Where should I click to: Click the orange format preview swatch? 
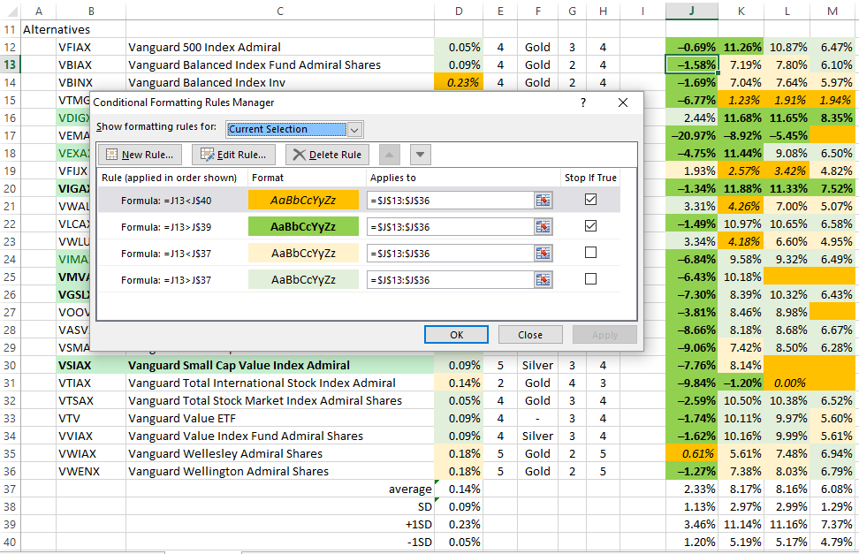(303, 200)
